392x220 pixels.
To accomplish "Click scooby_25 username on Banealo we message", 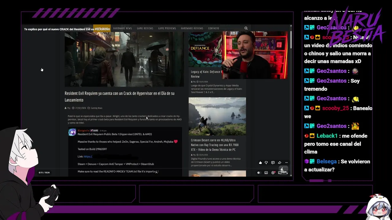I will [x=335, y=108].
